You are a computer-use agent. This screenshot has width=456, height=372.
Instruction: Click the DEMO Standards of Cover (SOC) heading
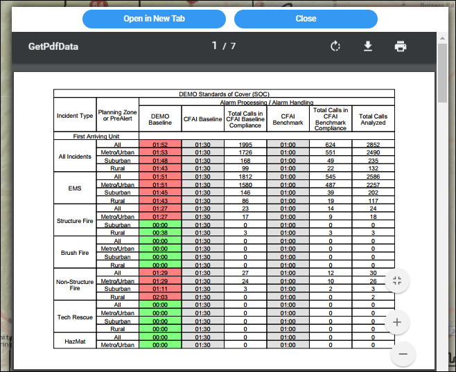point(224,94)
